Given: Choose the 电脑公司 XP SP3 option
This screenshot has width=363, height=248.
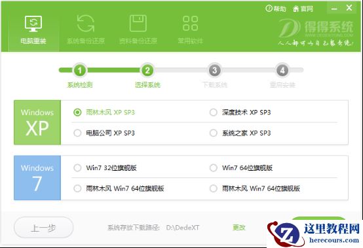Looking at the screenshot, I should pos(104,133).
